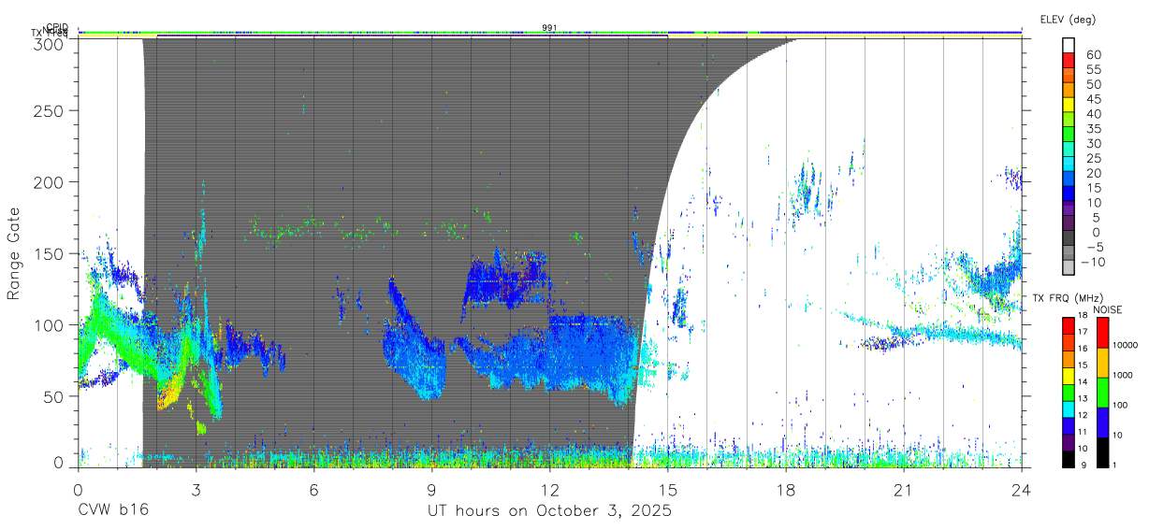This screenshot has width=1149, height=530.
Task: Click the 60 label on ELEV scale
Action: pos(1093,55)
